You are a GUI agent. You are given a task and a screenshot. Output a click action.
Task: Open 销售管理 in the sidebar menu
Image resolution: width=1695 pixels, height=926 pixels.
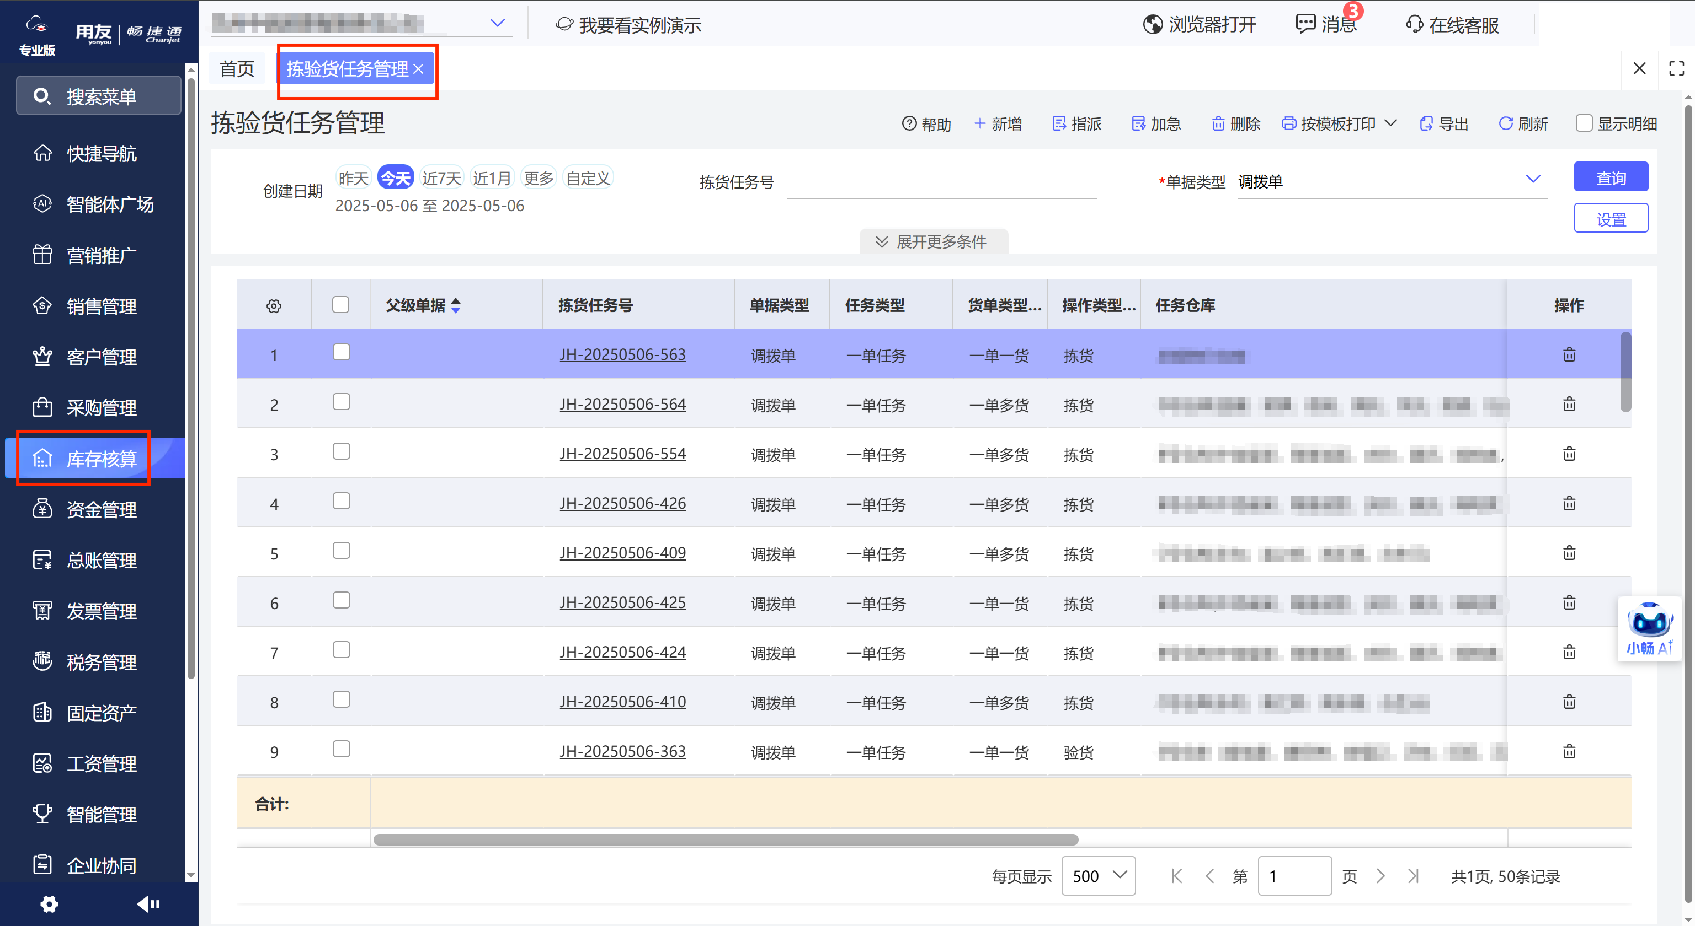[102, 306]
